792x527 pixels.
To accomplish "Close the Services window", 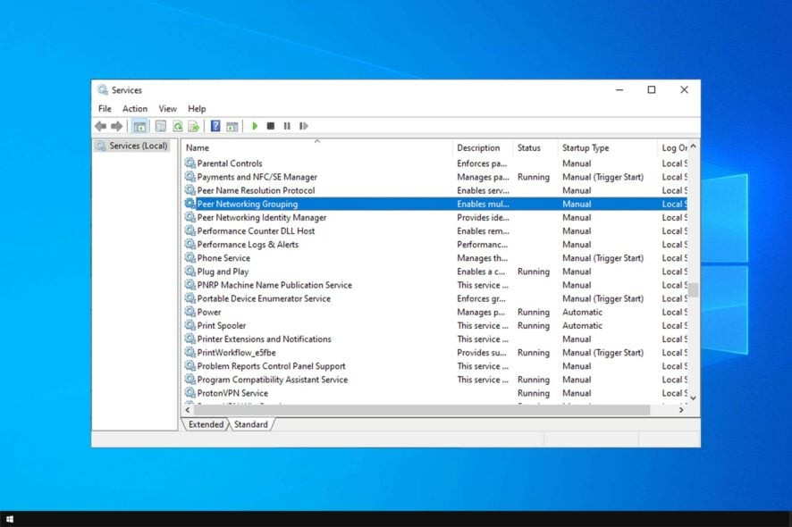I will click(x=684, y=90).
